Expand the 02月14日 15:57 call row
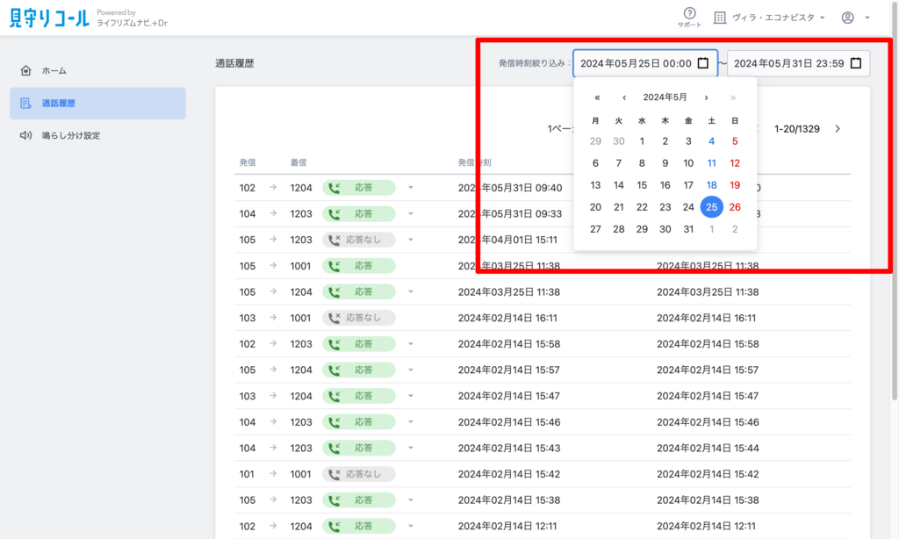This screenshot has height=539, width=899. click(x=411, y=370)
